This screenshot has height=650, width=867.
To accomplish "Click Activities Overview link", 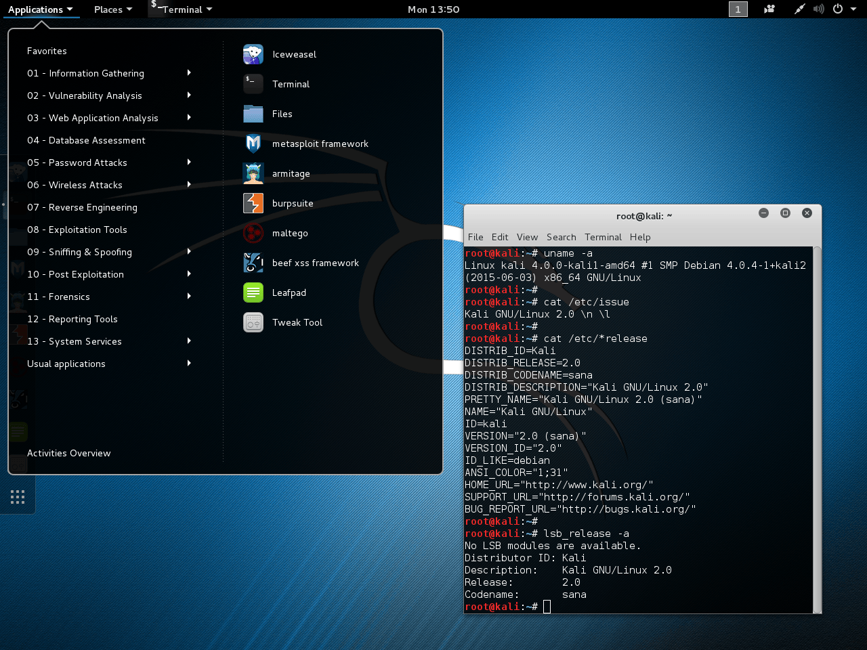I will (68, 453).
